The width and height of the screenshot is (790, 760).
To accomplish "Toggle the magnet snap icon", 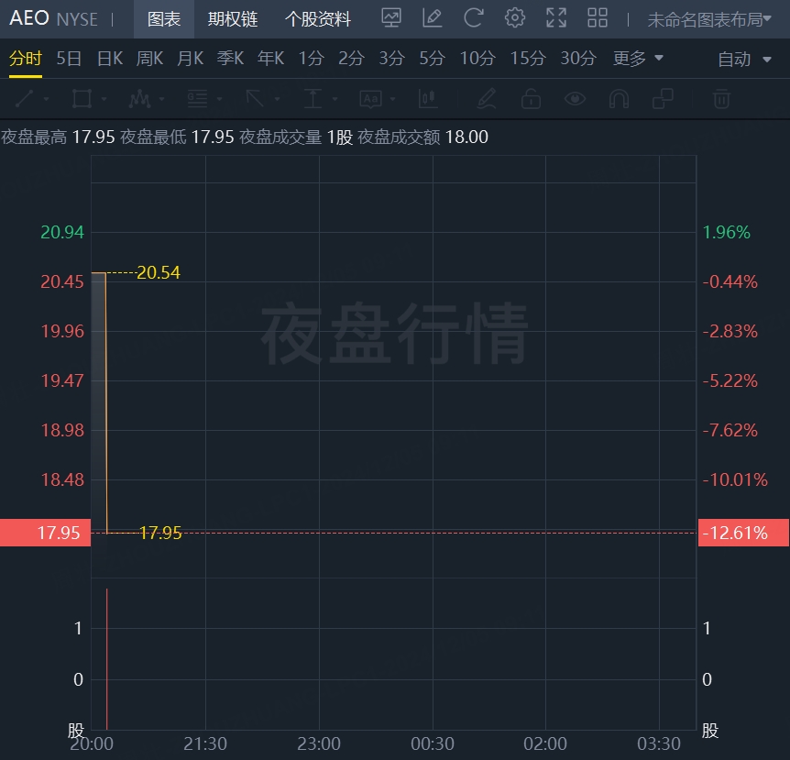I will [x=619, y=99].
